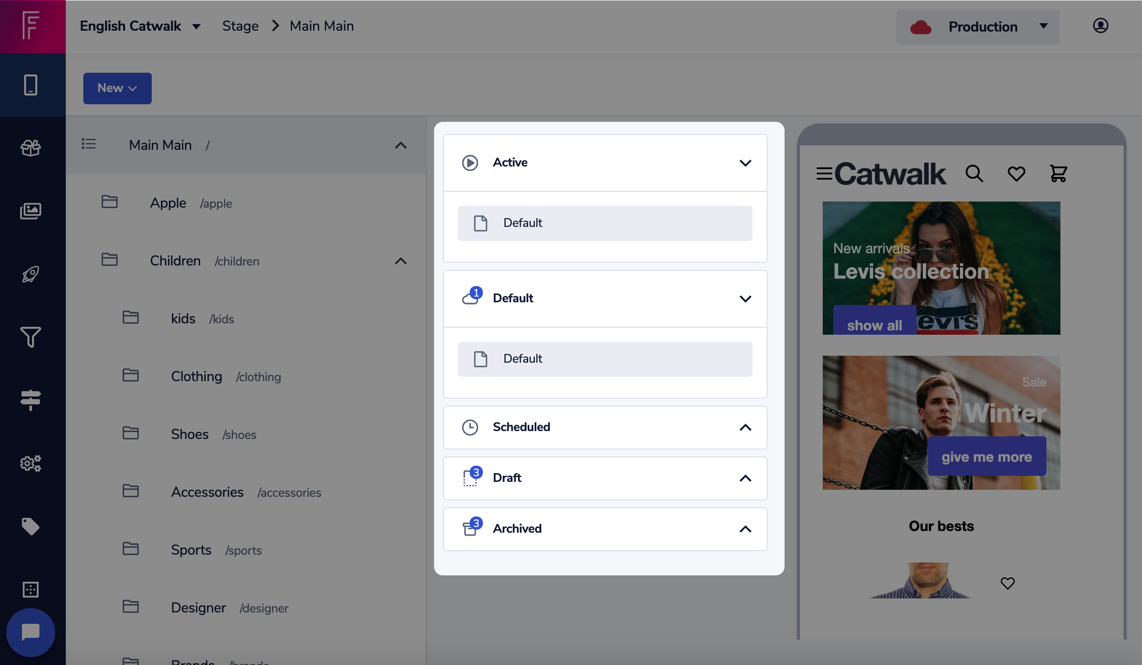1142x665 pixels.
Task: Expand the Scheduled section
Action: [x=745, y=427]
